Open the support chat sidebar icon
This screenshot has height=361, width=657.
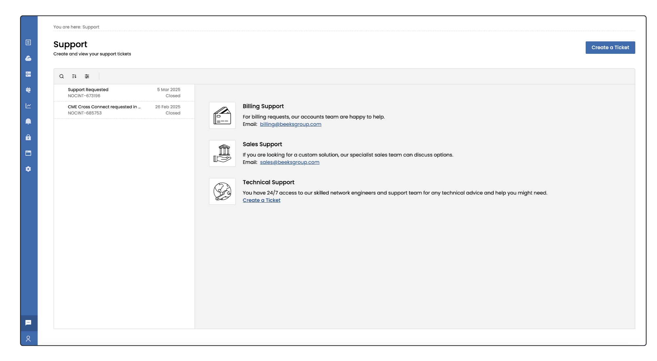(28, 323)
